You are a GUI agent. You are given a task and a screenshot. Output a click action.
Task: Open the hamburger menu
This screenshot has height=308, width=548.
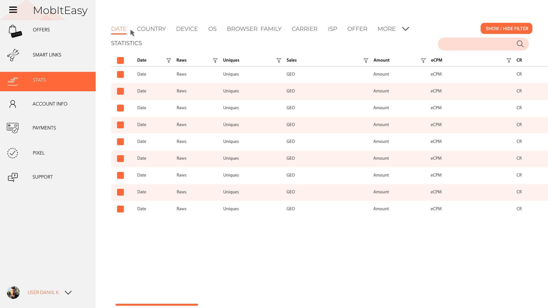(13, 10)
